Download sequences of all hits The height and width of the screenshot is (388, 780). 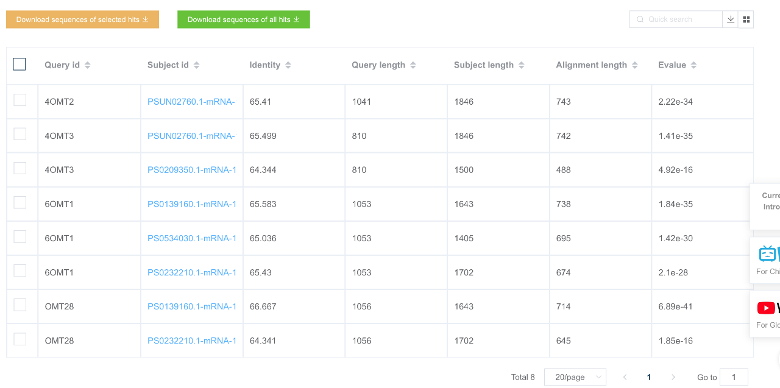pos(244,19)
